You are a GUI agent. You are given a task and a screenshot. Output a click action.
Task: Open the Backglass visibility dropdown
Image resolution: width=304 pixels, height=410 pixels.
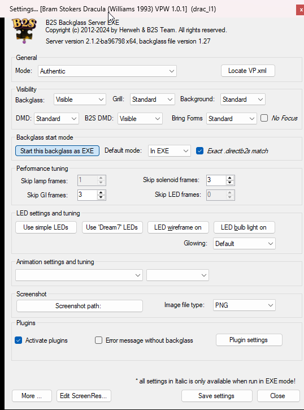click(80, 100)
